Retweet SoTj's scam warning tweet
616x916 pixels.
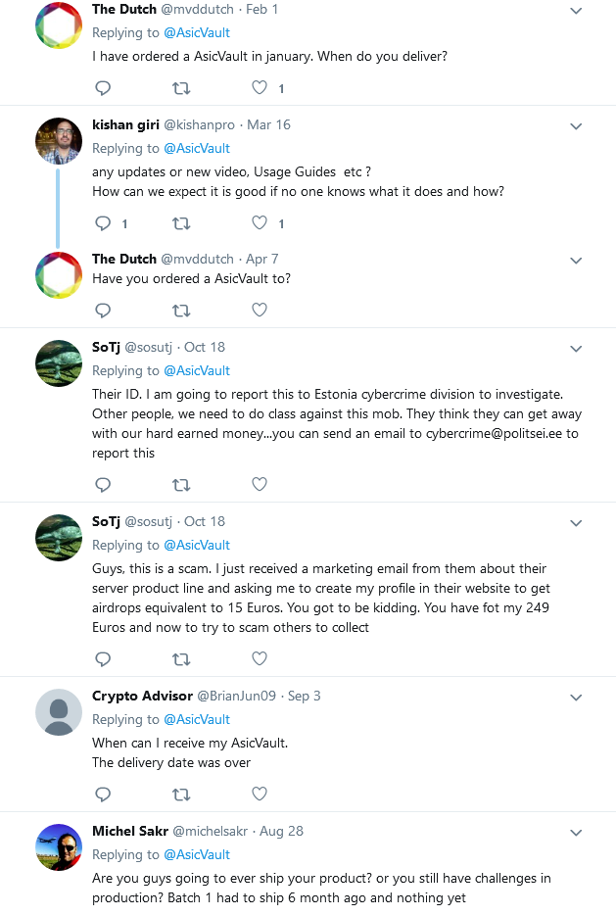click(181, 658)
